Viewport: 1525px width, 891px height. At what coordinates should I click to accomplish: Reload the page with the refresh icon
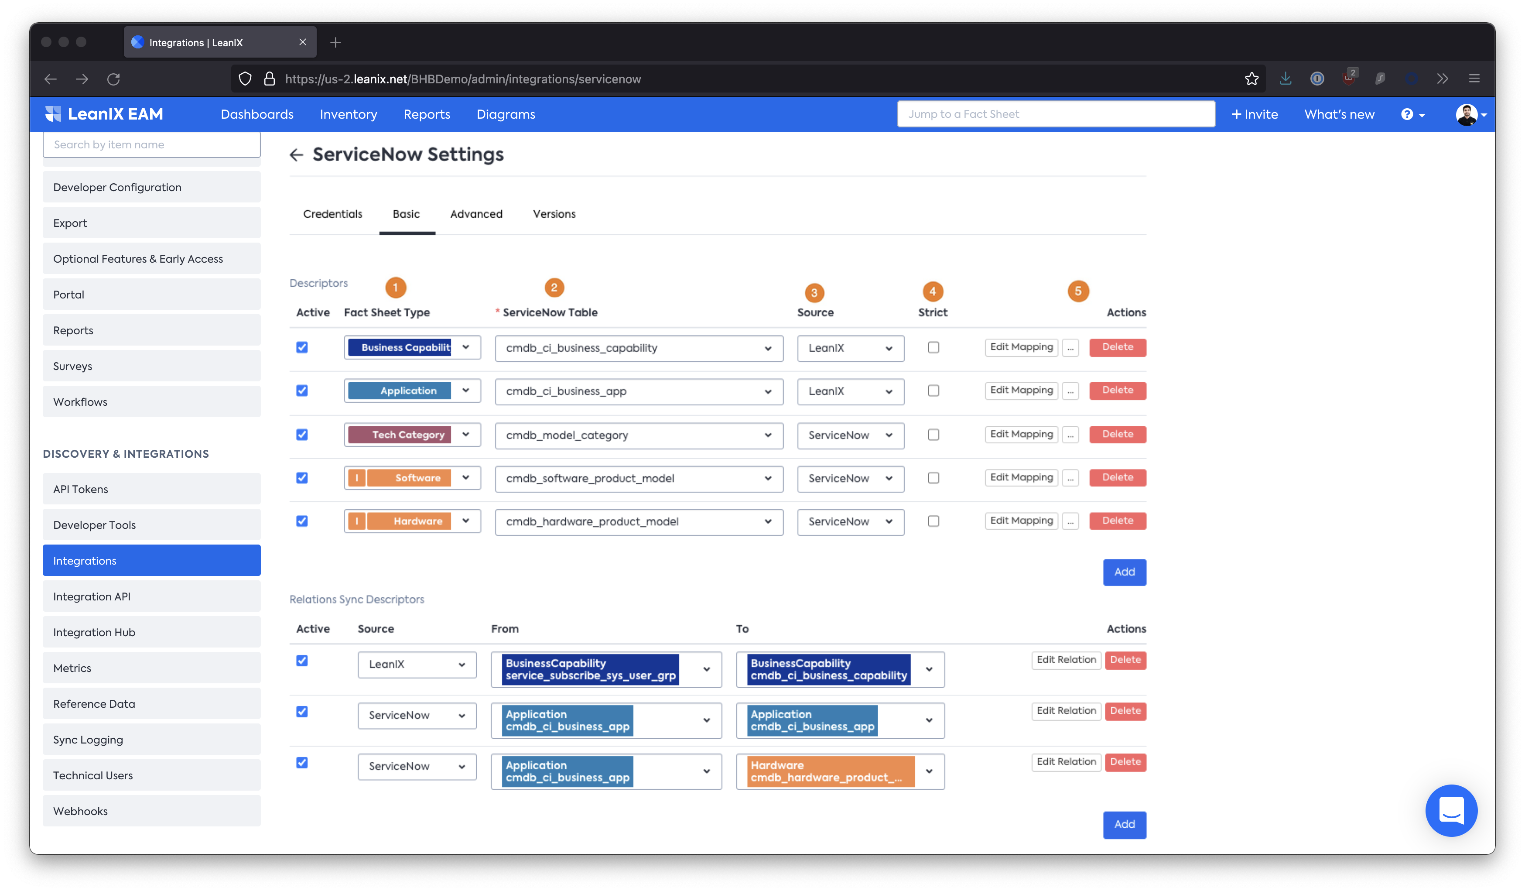pyautogui.click(x=113, y=79)
